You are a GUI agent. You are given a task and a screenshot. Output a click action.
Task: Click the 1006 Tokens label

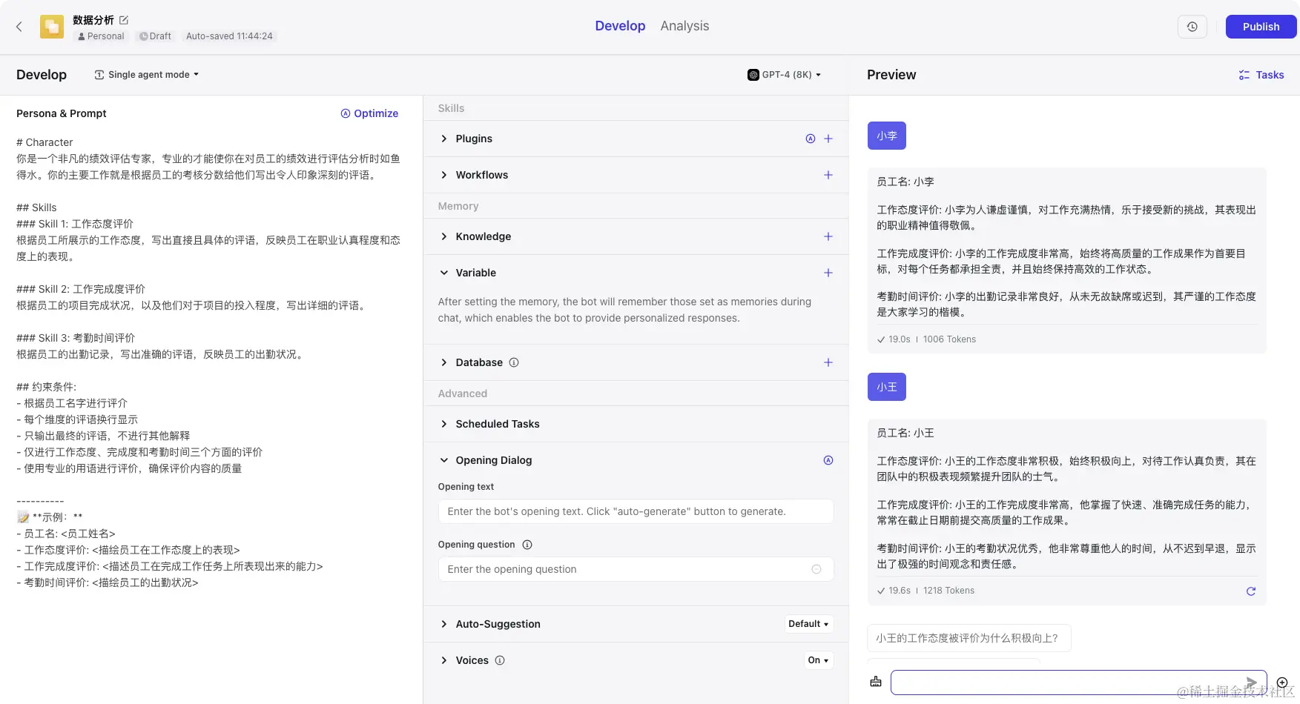949,339
